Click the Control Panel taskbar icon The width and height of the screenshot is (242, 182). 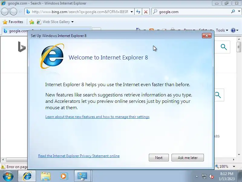point(82,176)
